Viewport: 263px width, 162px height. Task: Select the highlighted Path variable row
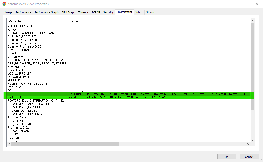click(x=129, y=94)
